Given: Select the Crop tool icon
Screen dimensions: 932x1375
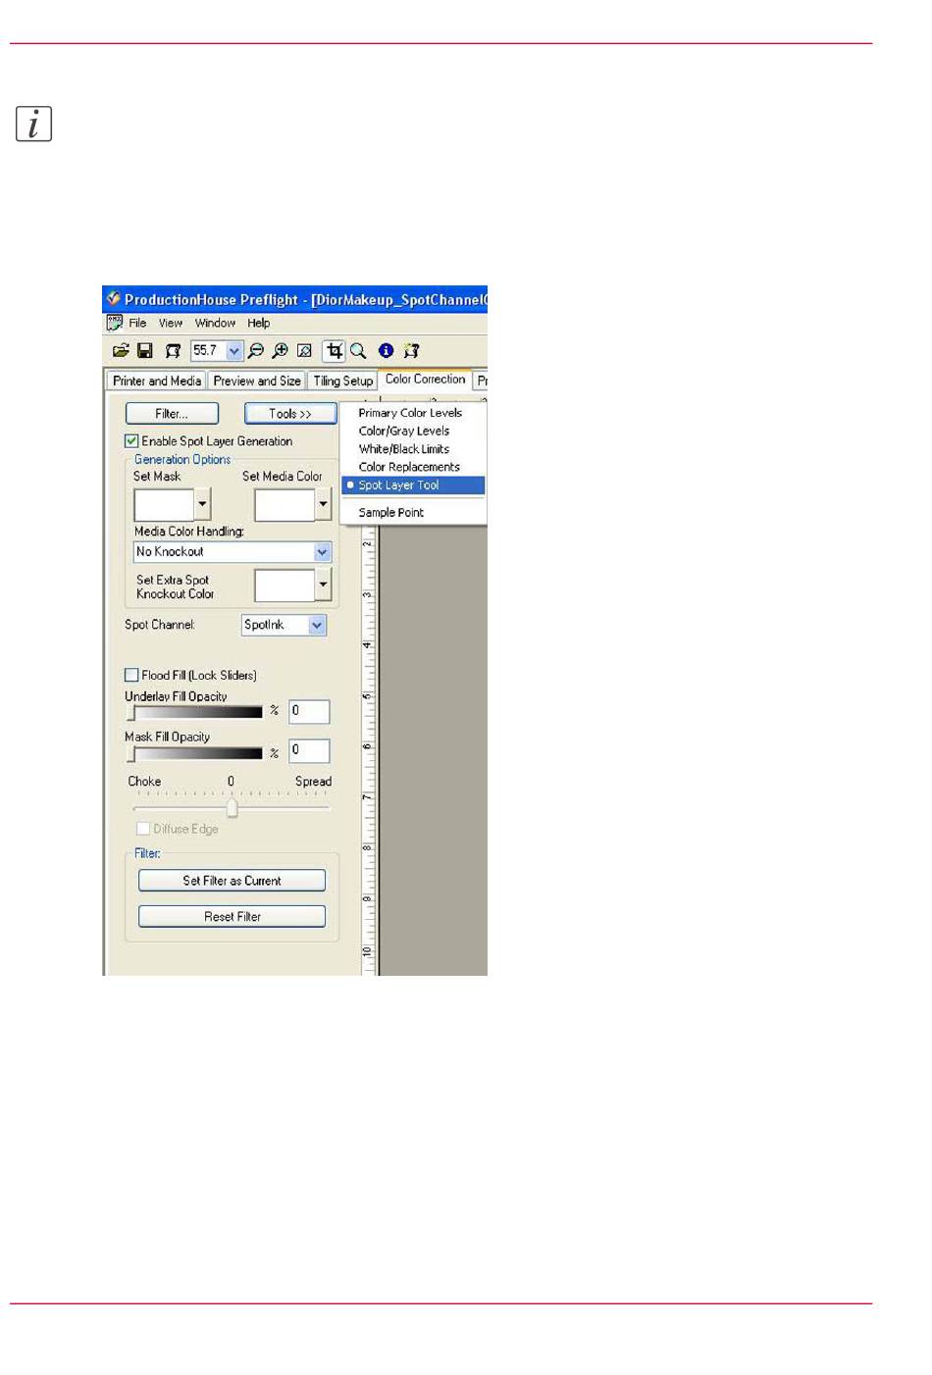Looking at the screenshot, I should click(335, 350).
